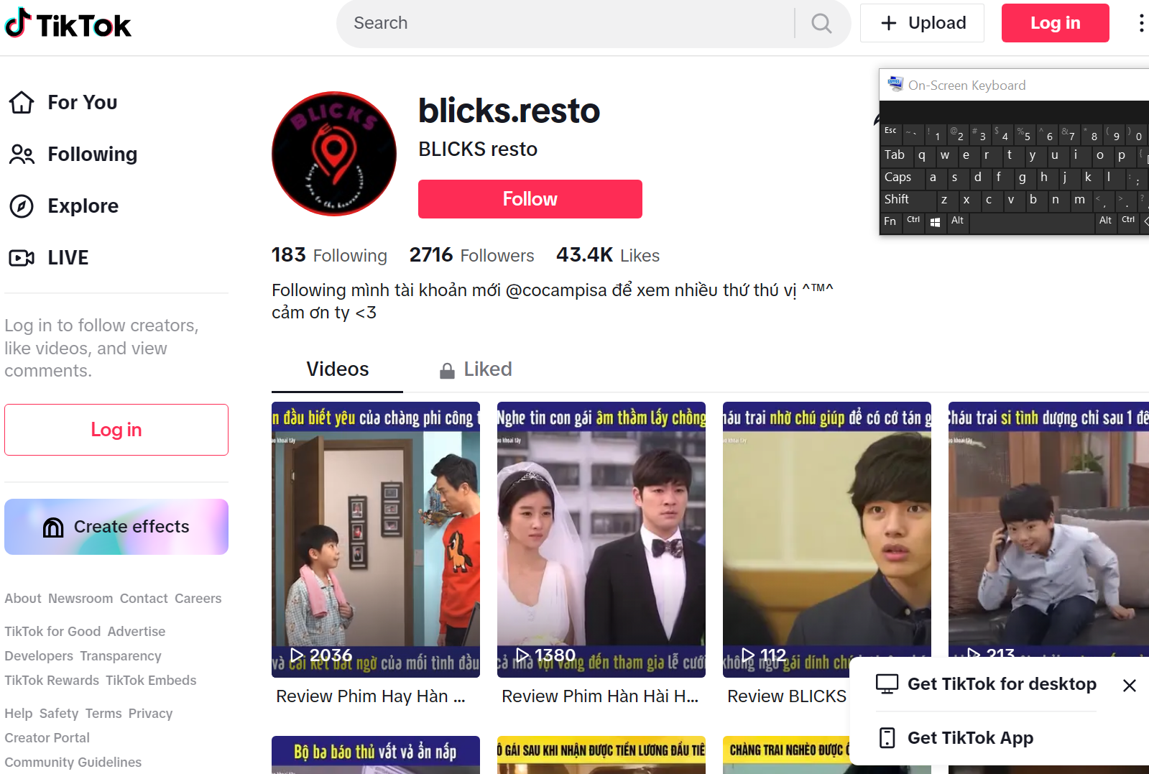This screenshot has height=774, width=1149.
Task: Click the search magnifier icon
Action: tap(821, 24)
